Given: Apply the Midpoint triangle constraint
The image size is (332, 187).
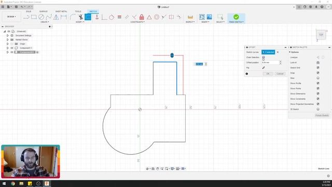Looking at the screenshot, I should coord(149,17).
